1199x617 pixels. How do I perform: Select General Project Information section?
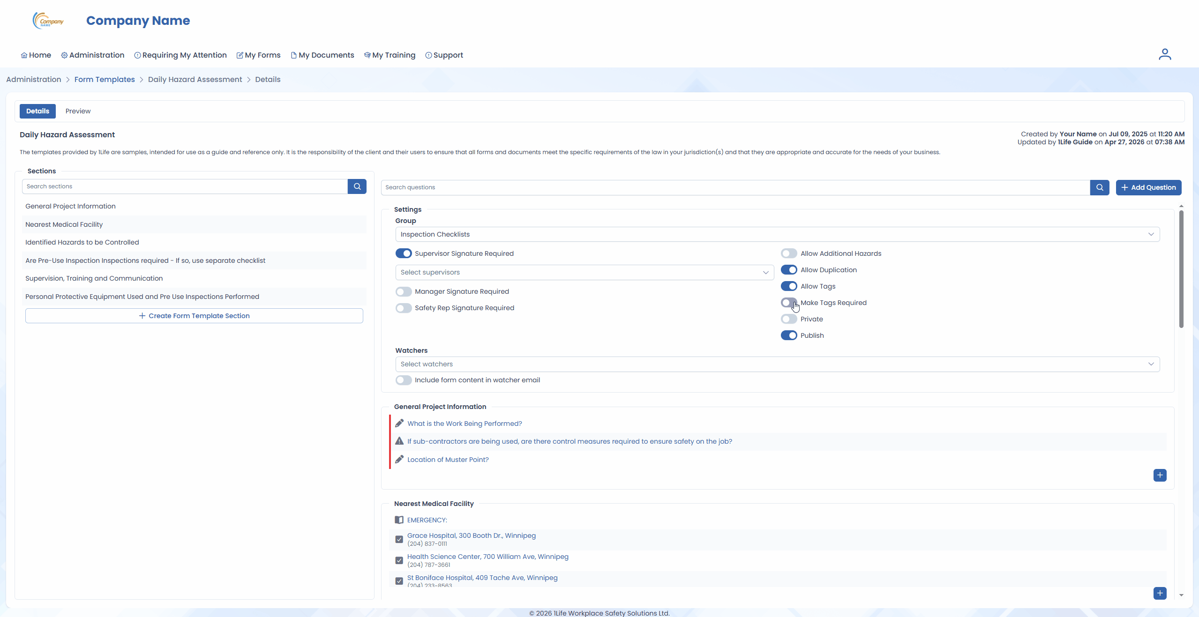(194, 206)
